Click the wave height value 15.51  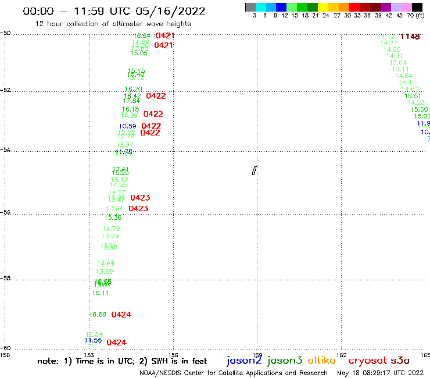click(x=413, y=96)
